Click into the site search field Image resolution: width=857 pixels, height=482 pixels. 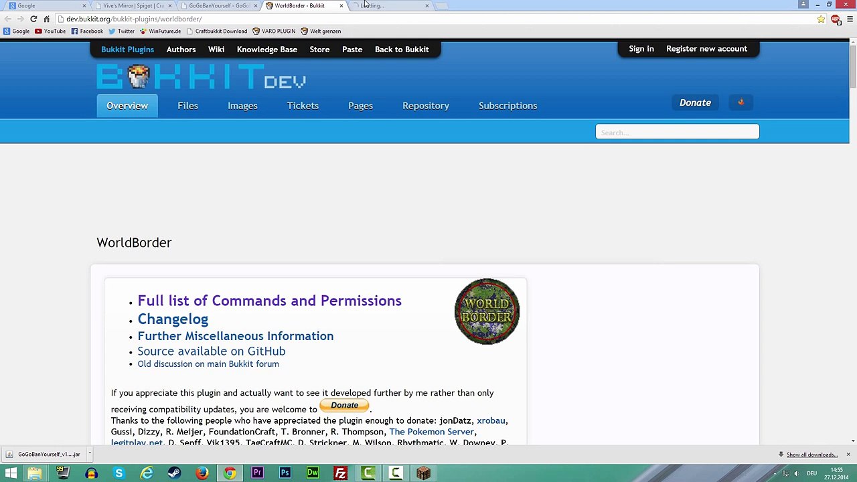[677, 133]
